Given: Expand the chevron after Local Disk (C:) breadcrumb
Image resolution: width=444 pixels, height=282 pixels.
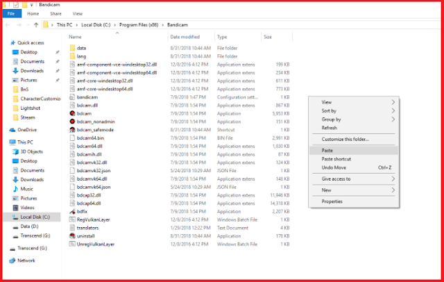Looking at the screenshot, I should click(x=114, y=25).
